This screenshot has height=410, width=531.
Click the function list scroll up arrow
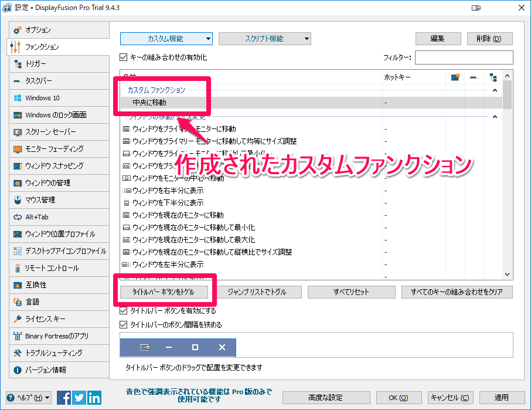pyautogui.click(x=507, y=76)
